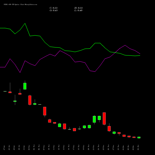Select the '27 Oct' date label
This screenshot has width=155, height=155.
coord(4,148)
